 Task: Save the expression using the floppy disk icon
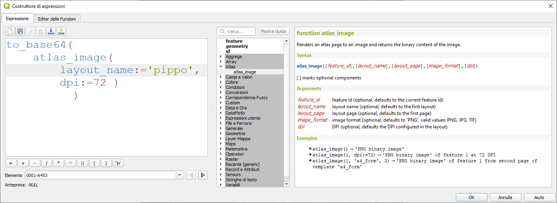[x=20, y=31]
